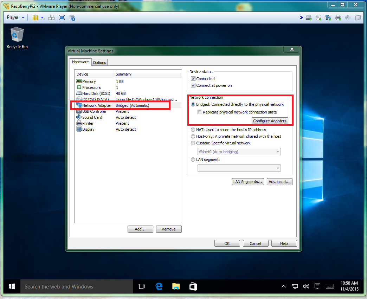
Task: Click the sound card device icon in toolbar
Action: click(348, 18)
